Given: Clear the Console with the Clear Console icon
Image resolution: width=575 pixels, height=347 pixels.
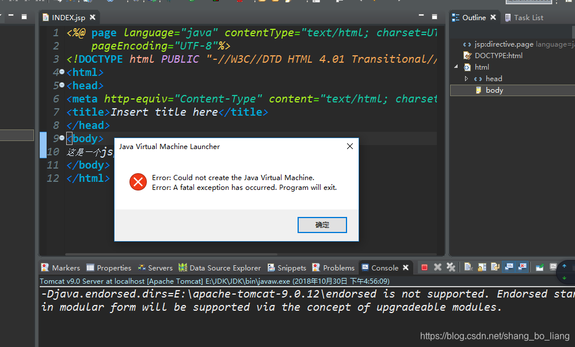Looking at the screenshot, I should tap(469, 266).
